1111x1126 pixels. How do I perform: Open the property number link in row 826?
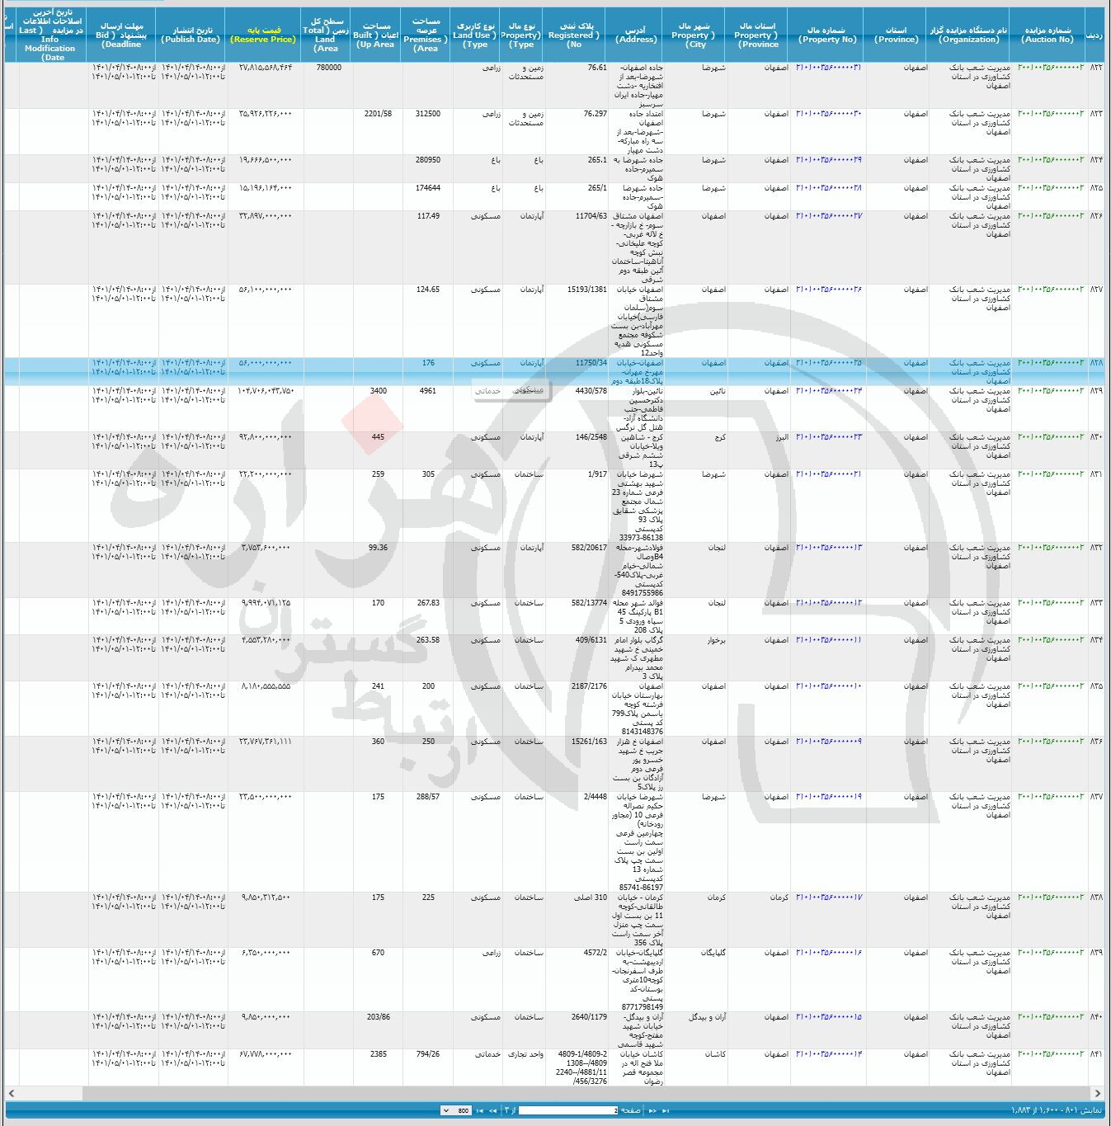point(828,216)
